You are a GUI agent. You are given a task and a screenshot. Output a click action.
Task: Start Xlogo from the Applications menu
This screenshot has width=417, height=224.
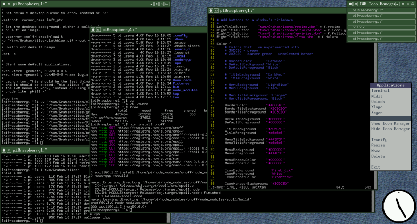(391, 107)
